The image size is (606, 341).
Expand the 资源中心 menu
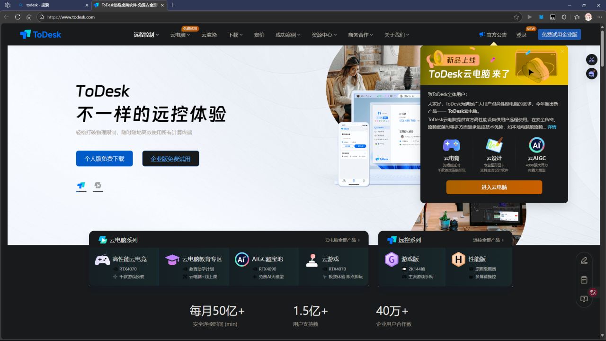[324, 35]
